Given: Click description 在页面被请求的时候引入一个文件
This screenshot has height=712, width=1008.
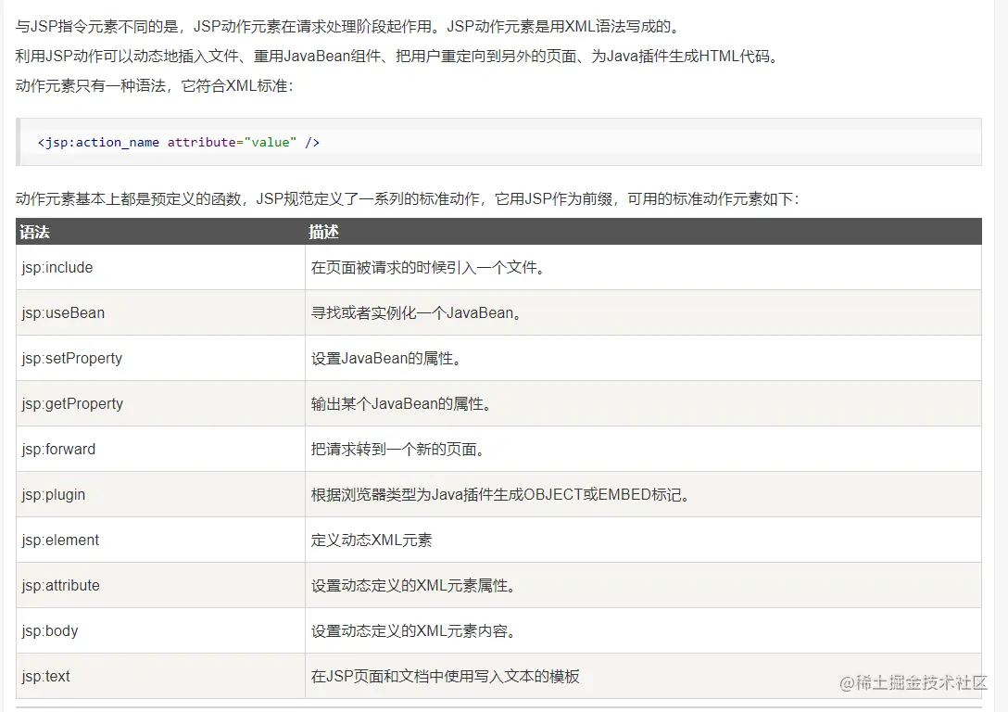Looking at the screenshot, I should [x=428, y=268].
